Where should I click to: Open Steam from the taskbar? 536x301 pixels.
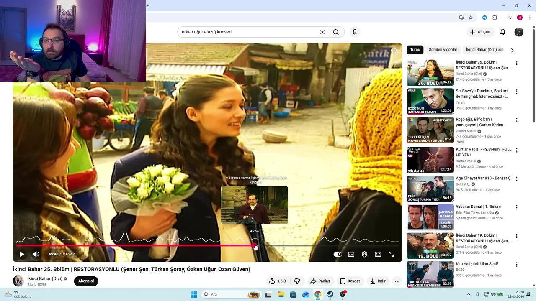point(330,294)
